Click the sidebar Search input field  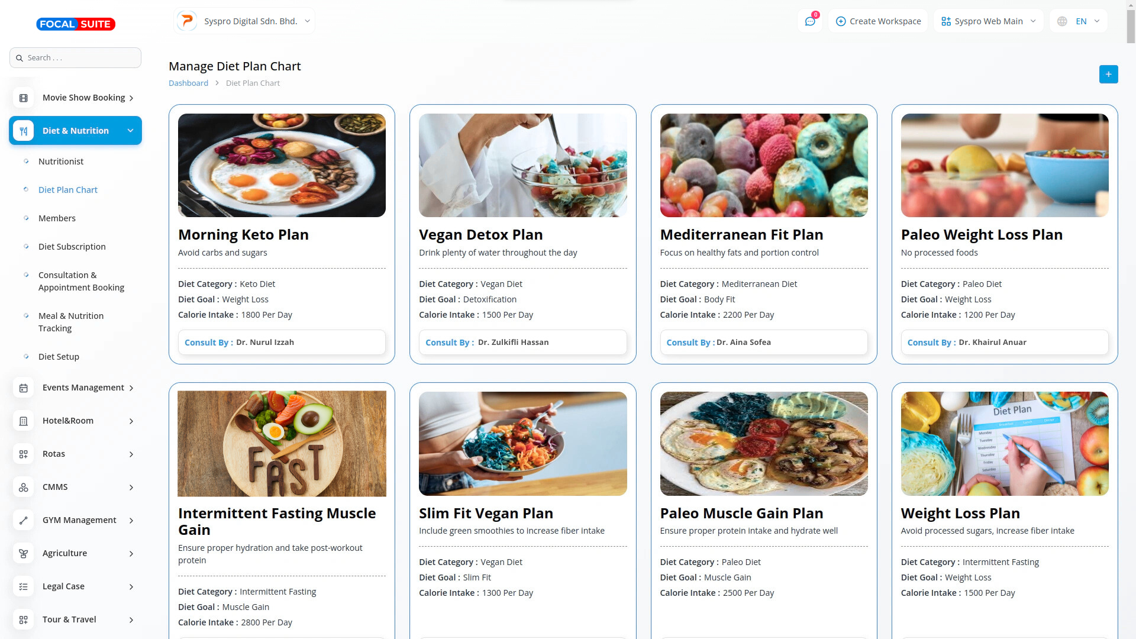(75, 58)
